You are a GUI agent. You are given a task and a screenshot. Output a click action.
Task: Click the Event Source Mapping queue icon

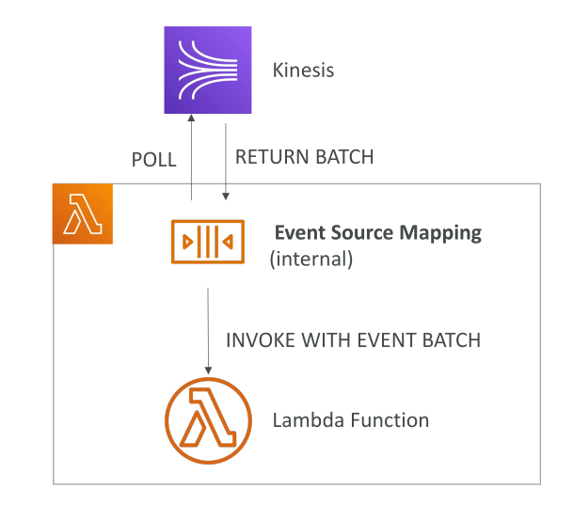point(208,242)
